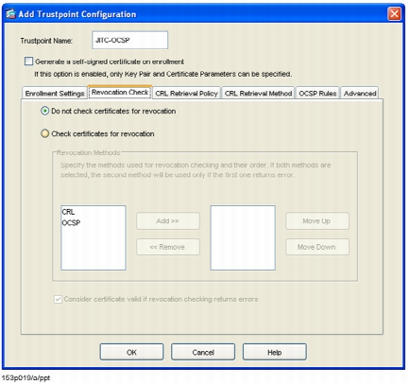Toggle Consider certificate valid if errors checkbox
Screen dimensions: 410x385
pyautogui.click(x=58, y=299)
